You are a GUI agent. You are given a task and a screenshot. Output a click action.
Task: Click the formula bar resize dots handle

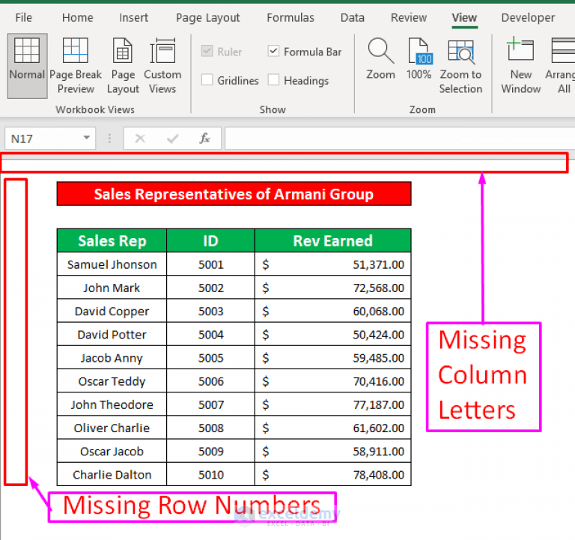[x=109, y=139]
